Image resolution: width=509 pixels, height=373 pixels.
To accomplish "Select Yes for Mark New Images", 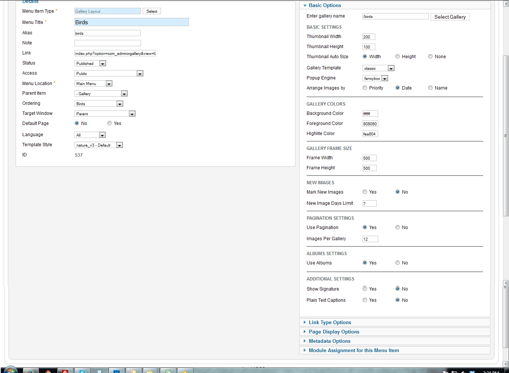I will point(365,192).
